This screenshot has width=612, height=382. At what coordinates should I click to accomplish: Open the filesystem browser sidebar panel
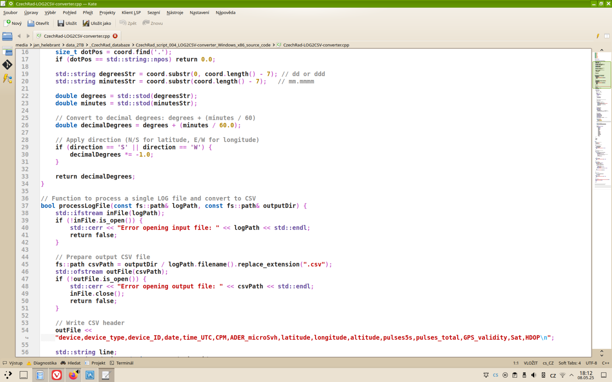pyautogui.click(x=7, y=51)
